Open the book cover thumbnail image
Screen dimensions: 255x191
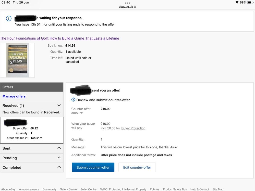tap(17, 60)
